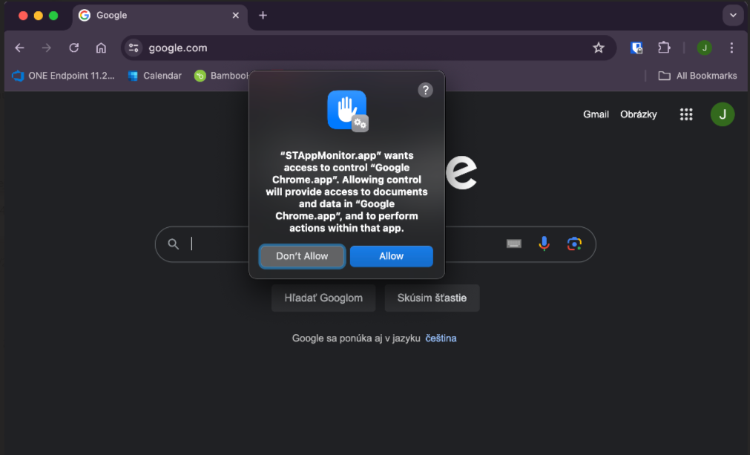750x455 pixels.
Task: Open the help question mark in dialog
Action: pyautogui.click(x=425, y=90)
